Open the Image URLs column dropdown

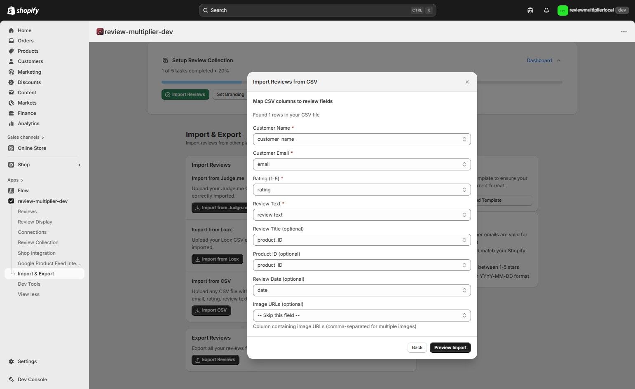362,315
